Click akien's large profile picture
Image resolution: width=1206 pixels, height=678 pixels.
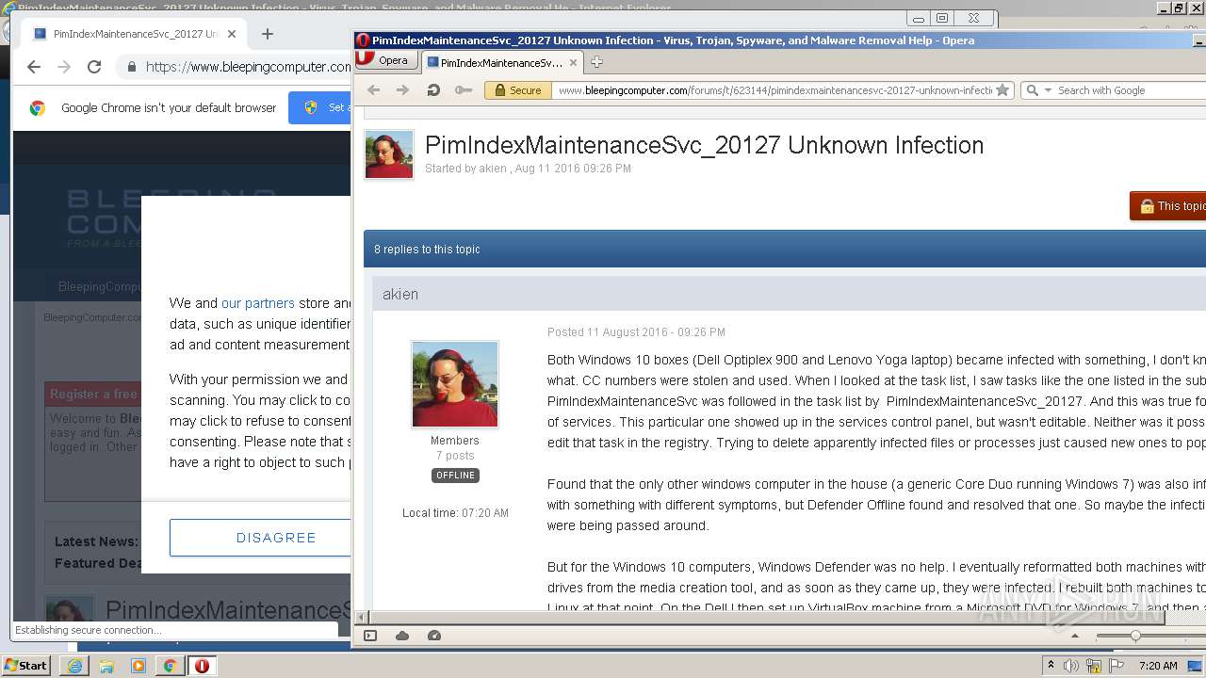tap(455, 384)
